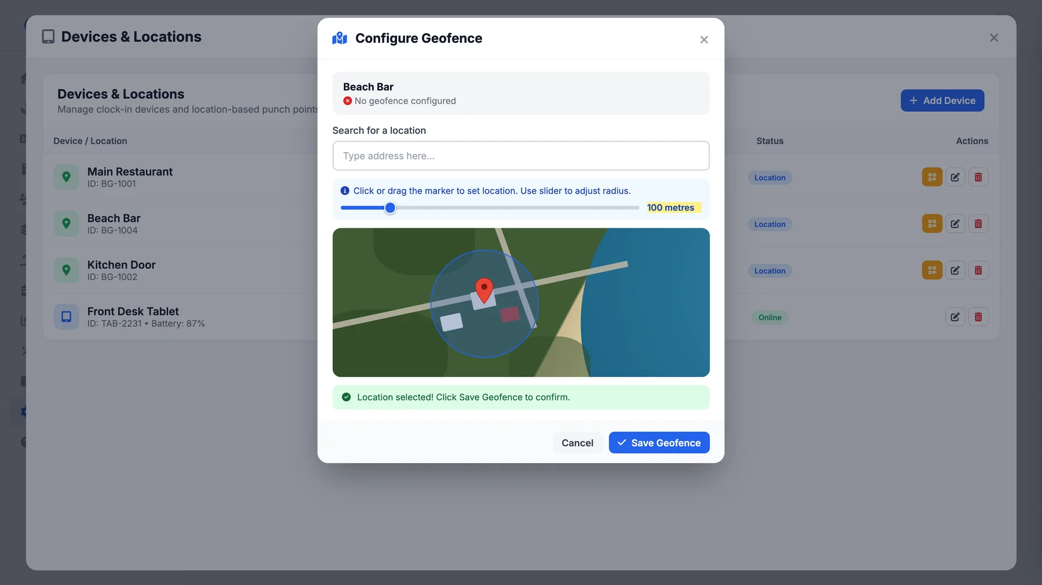Viewport: 1042px width, 585px height.
Task: Show QR code for Kitchen Door
Action: (x=932, y=271)
